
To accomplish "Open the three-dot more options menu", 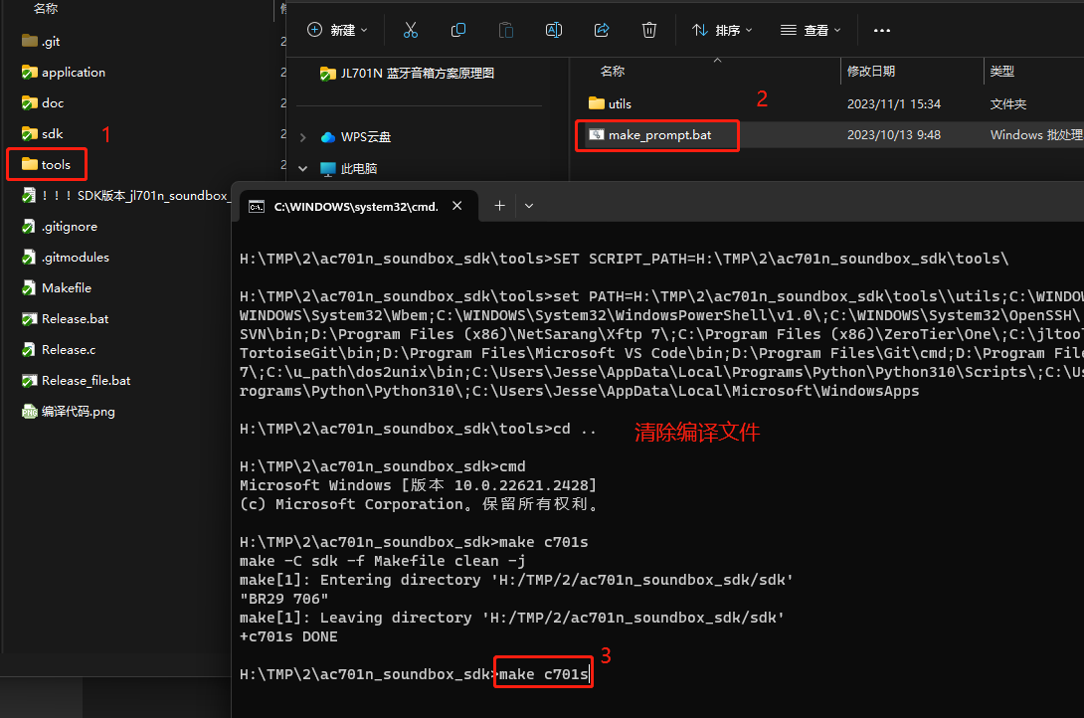I will click(x=881, y=31).
